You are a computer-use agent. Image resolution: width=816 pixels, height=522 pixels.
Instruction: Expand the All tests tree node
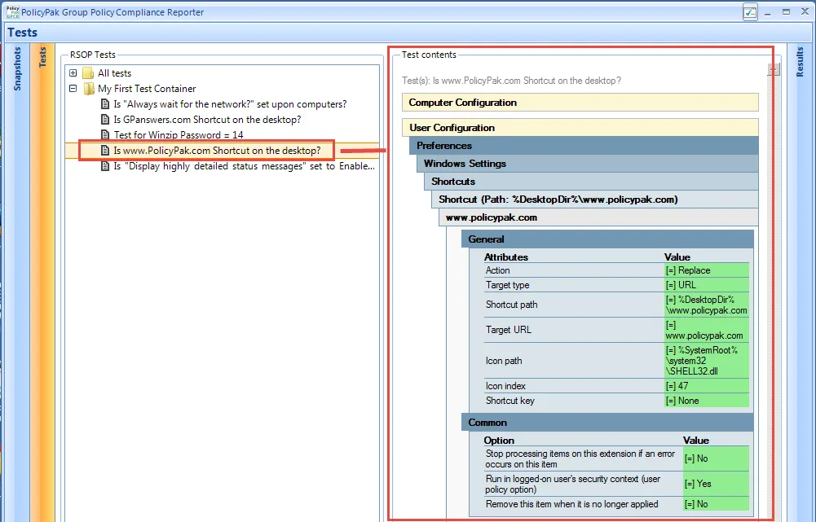click(x=73, y=73)
